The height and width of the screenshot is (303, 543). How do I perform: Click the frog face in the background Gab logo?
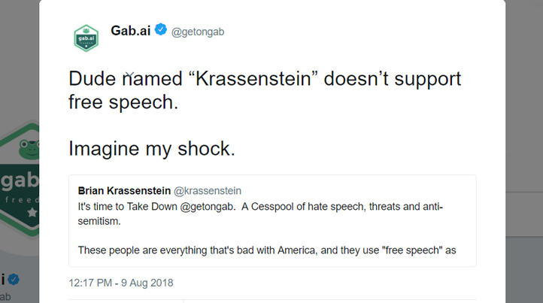tap(29, 149)
